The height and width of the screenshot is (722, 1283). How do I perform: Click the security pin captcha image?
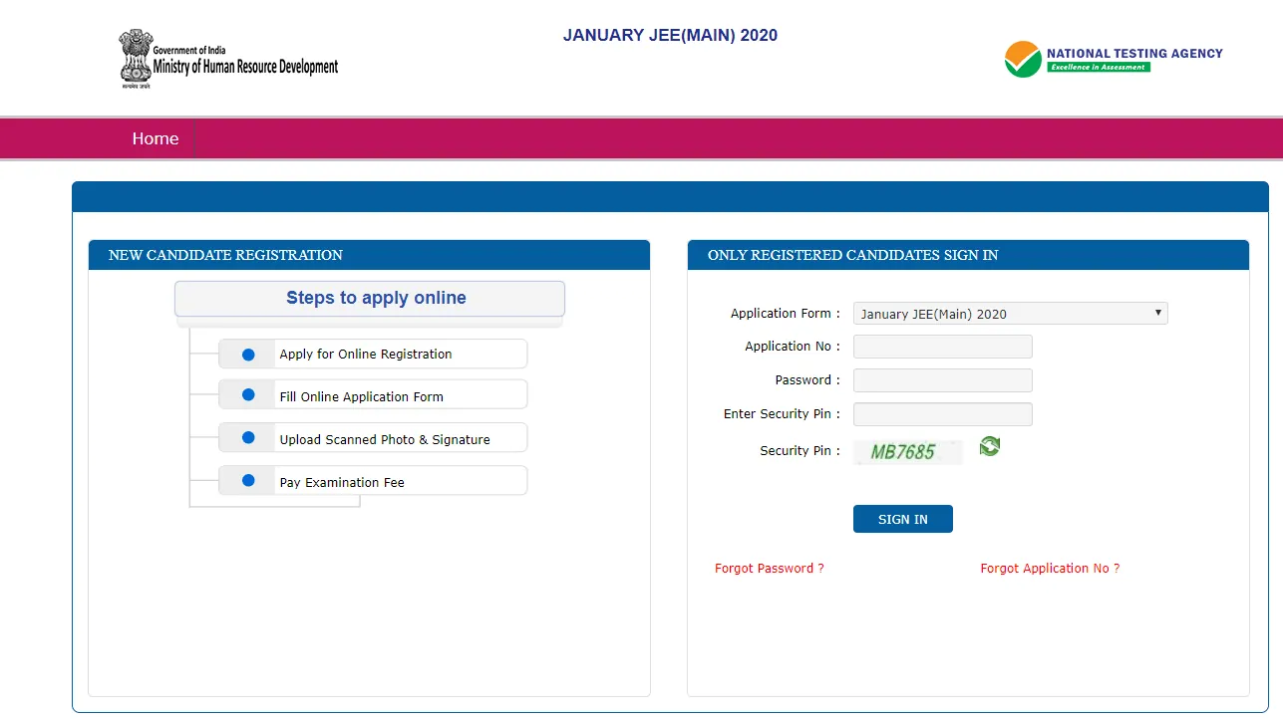(907, 452)
